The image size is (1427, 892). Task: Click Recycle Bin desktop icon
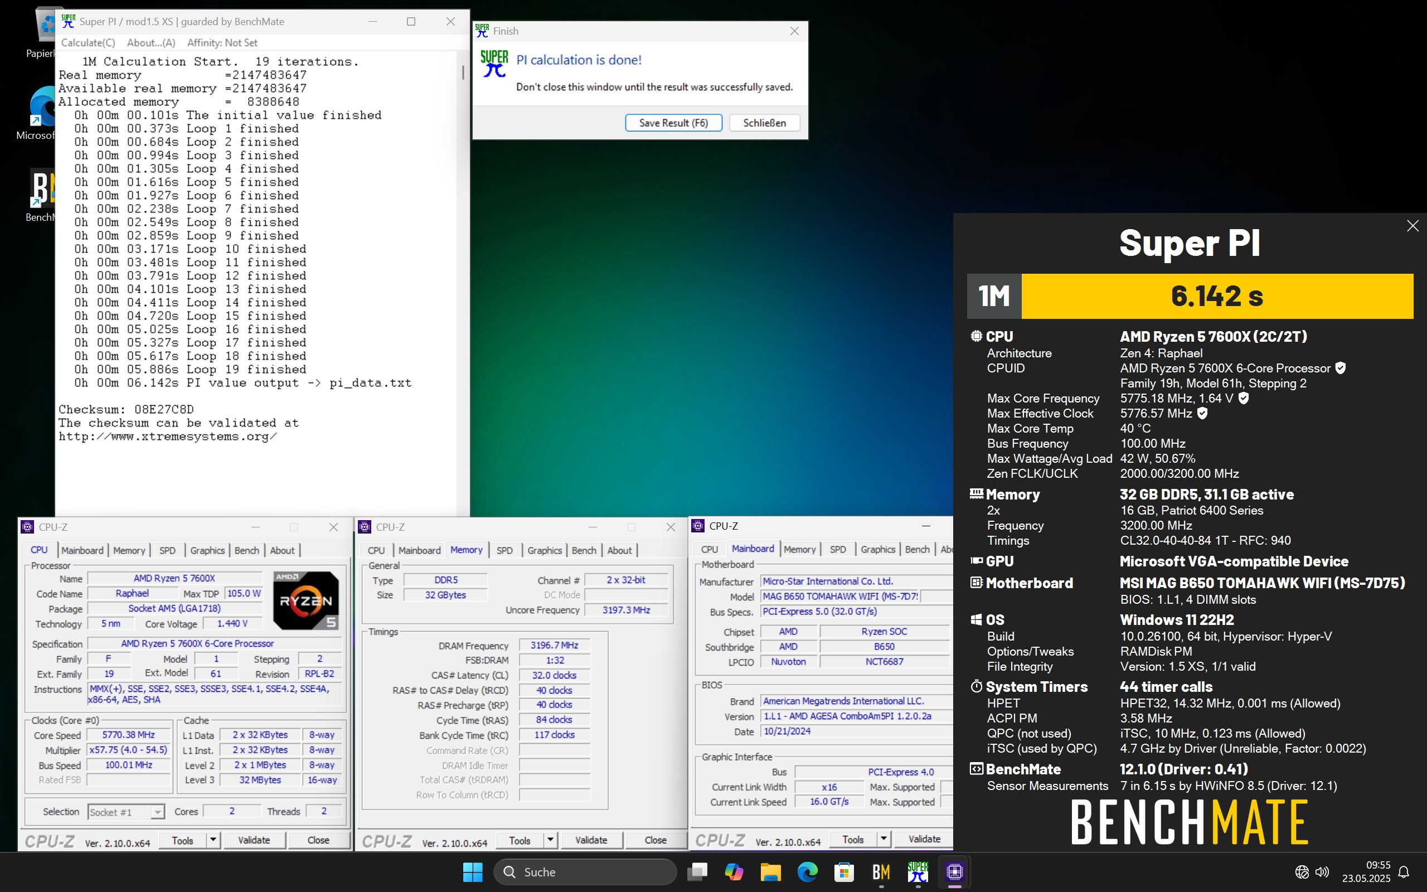[41, 32]
